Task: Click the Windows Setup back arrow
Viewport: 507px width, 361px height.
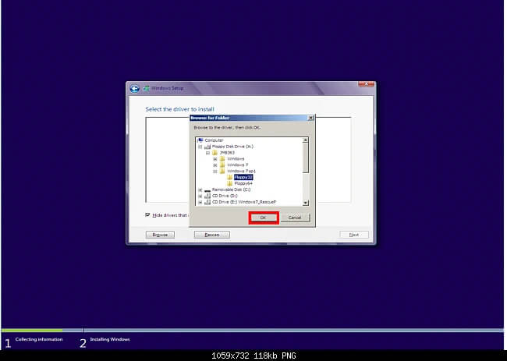Action: pyautogui.click(x=134, y=89)
